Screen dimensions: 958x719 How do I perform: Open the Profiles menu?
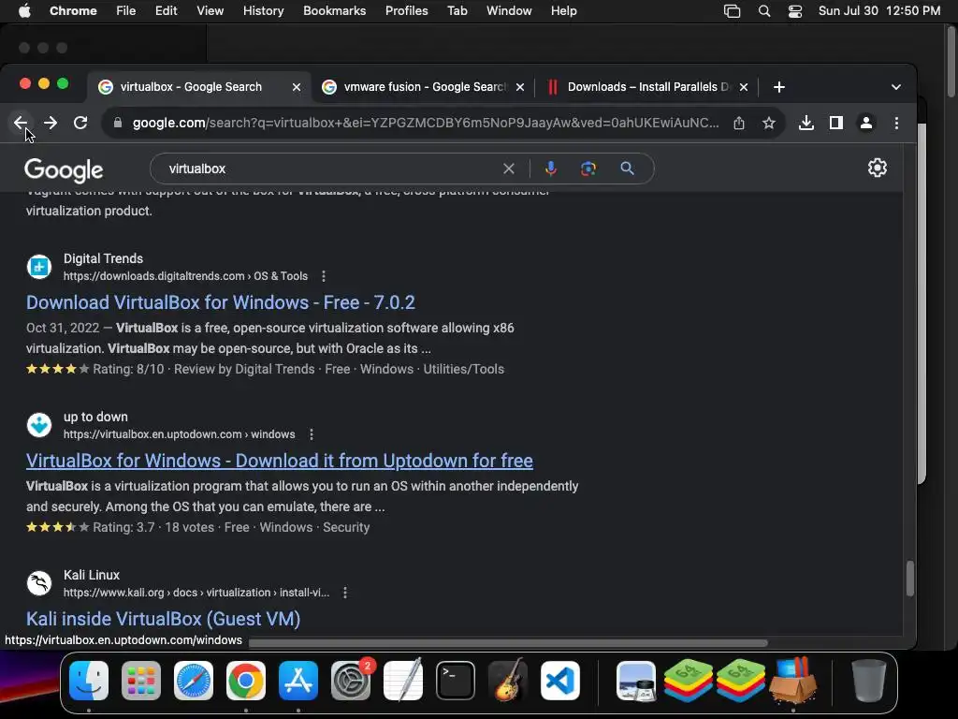(406, 11)
